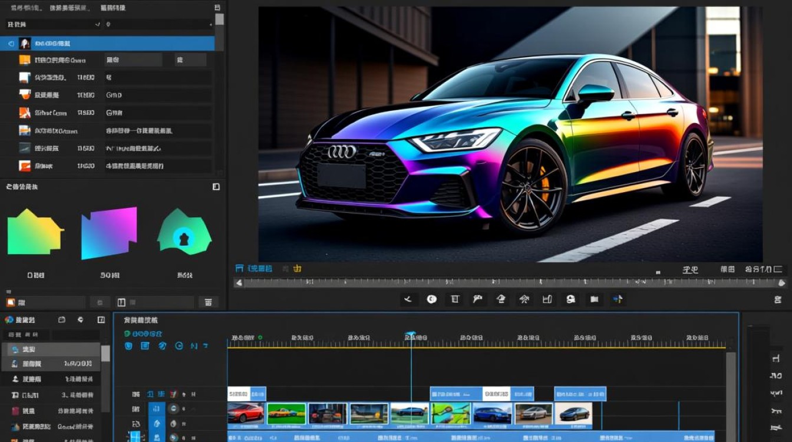The height and width of the screenshot is (442, 792).
Task: Select the red car clip thumbnail in the timeline
Action: (246, 413)
